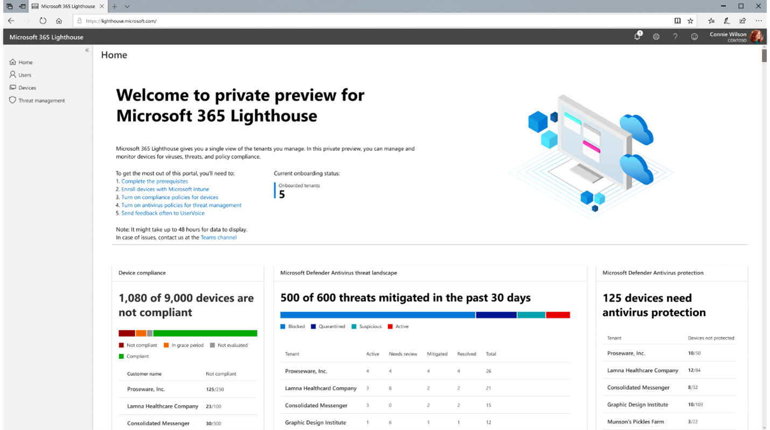Collapse the left navigation pane

coord(87,50)
